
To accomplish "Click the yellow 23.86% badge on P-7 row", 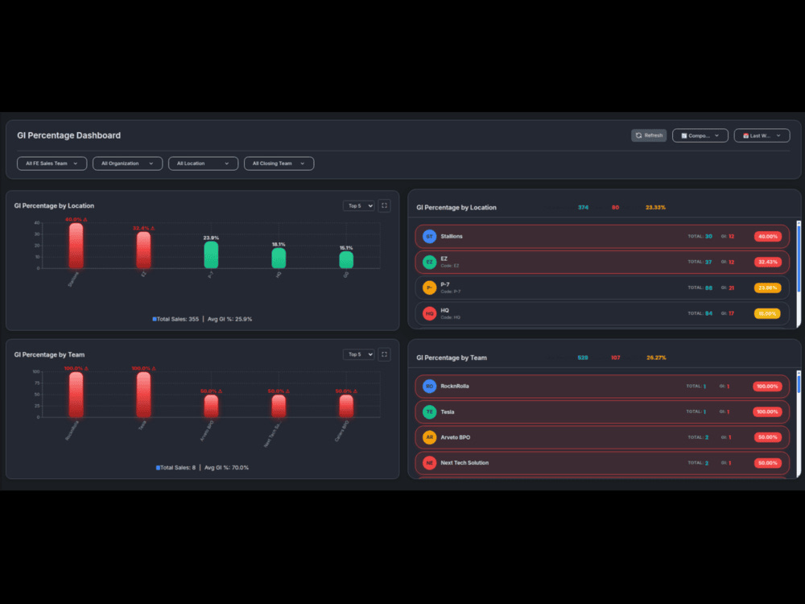I will (767, 288).
